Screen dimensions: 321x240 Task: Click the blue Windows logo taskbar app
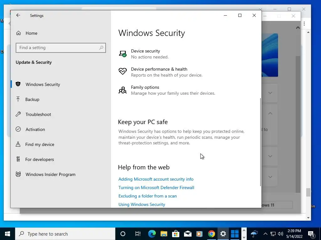(x=234, y=234)
